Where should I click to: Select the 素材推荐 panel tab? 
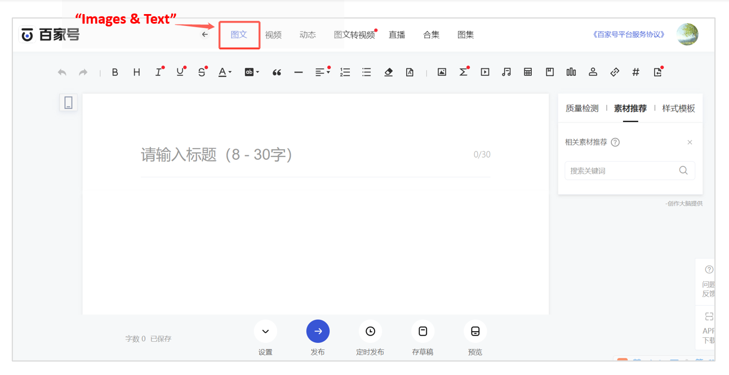[x=630, y=109]
